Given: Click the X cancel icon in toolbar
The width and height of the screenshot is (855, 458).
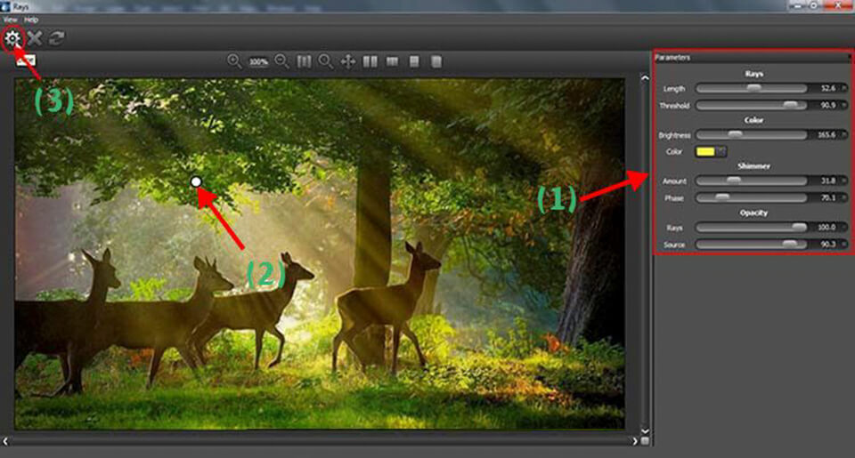Looking at the screenshot, I should 35,38.
